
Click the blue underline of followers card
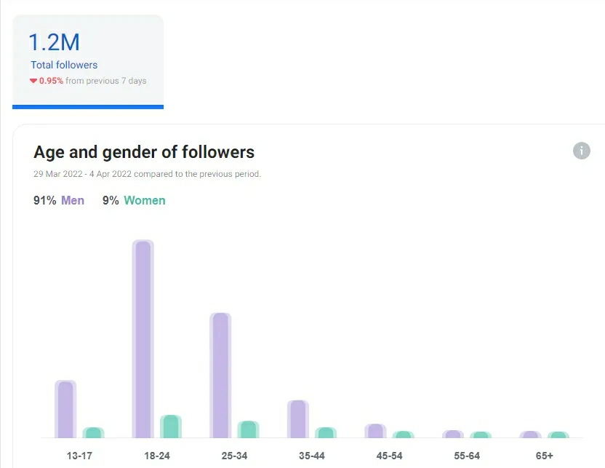pos(88,107)
